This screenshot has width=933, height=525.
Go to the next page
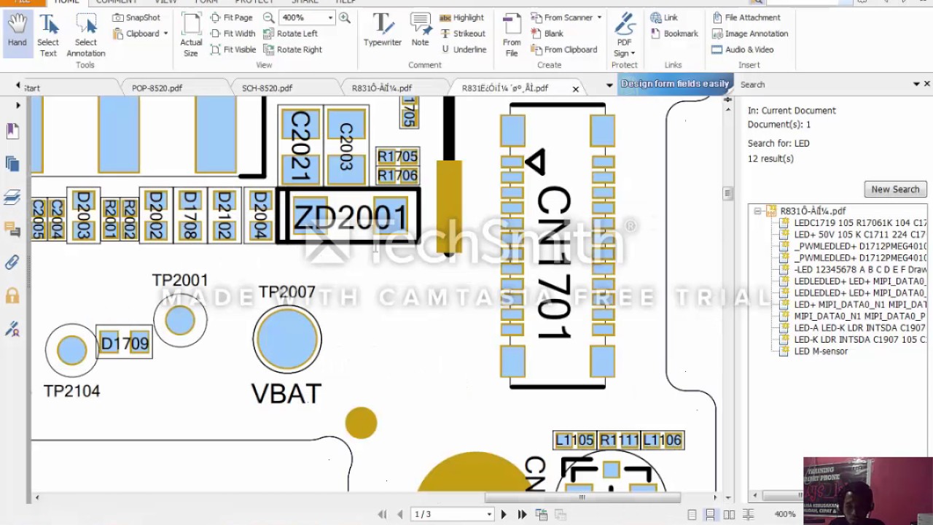(x=504, y=514)
